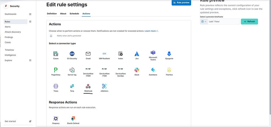Screen dimensions: 271x127
Task: Refresh the rule preview
Action: [249, 22]
